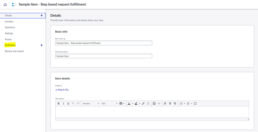This screenshot has height=132, width=258.
Task: Open the text color picker arrow
Action: (x=133, y=104)
